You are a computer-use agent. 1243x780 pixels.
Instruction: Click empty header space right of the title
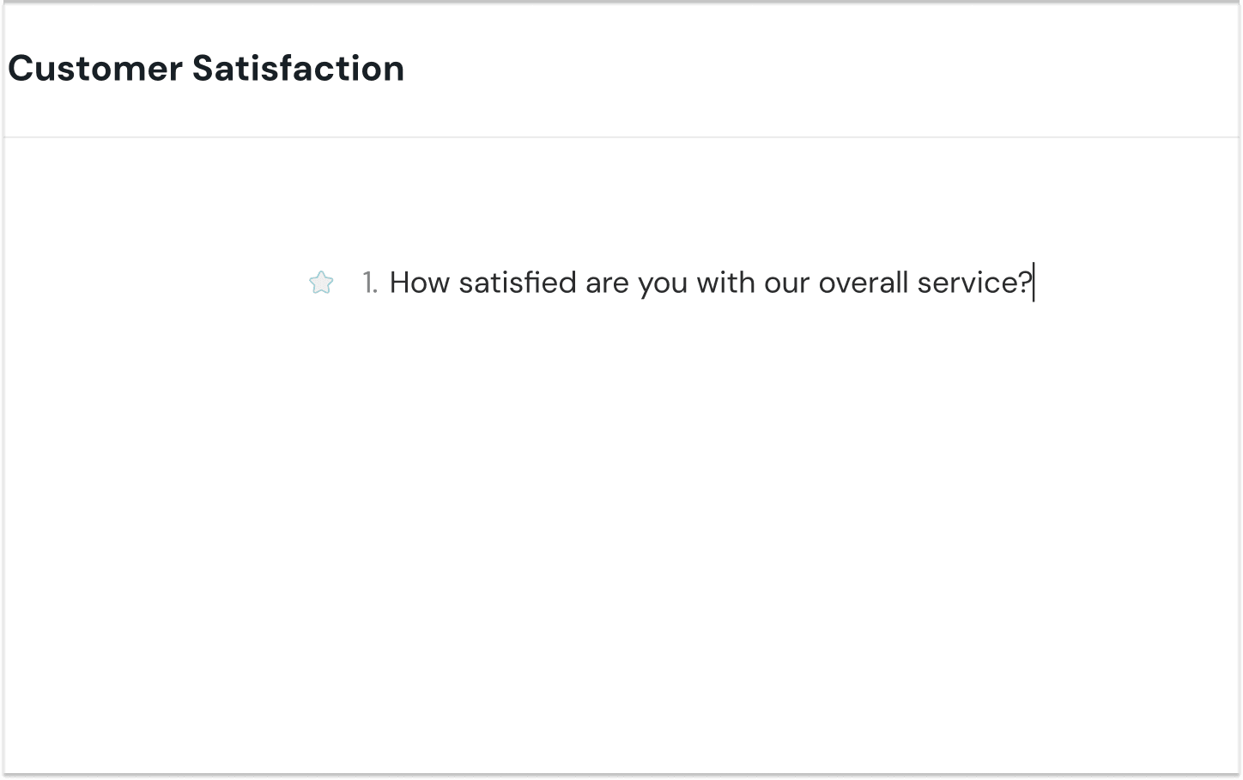point(816,69)
